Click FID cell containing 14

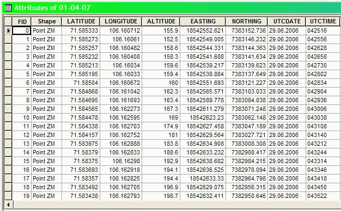point(22,152)
